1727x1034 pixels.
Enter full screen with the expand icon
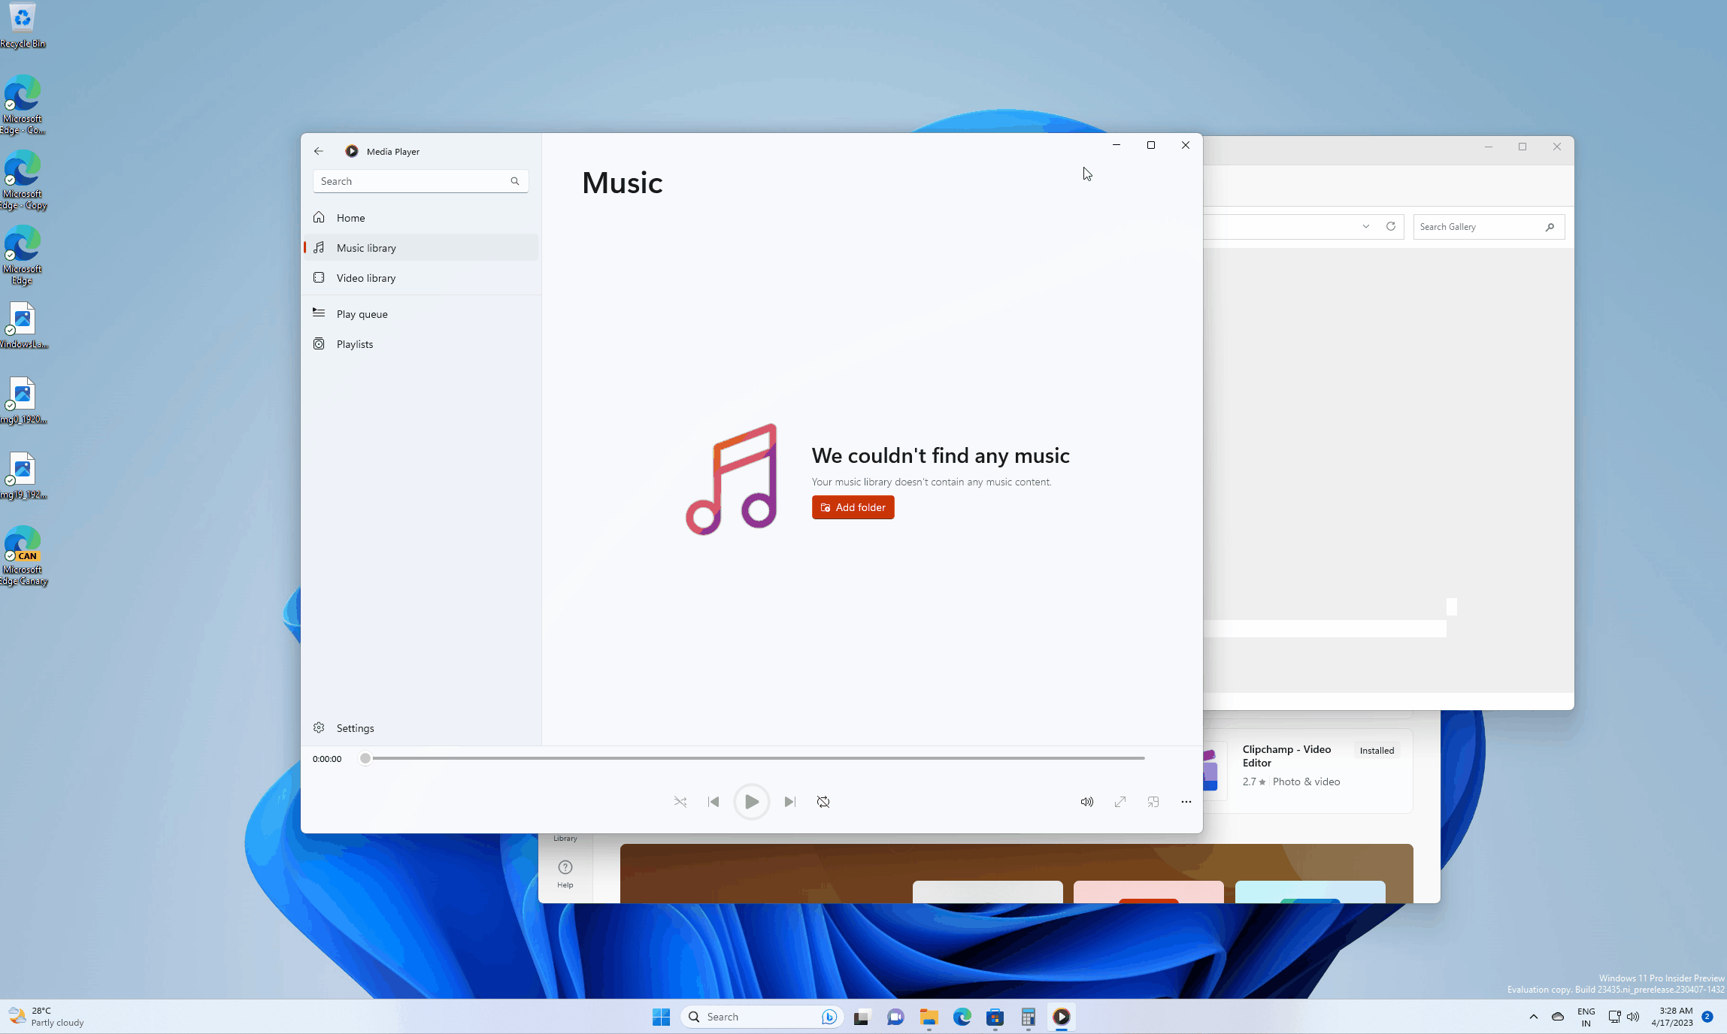point(1120,802)
